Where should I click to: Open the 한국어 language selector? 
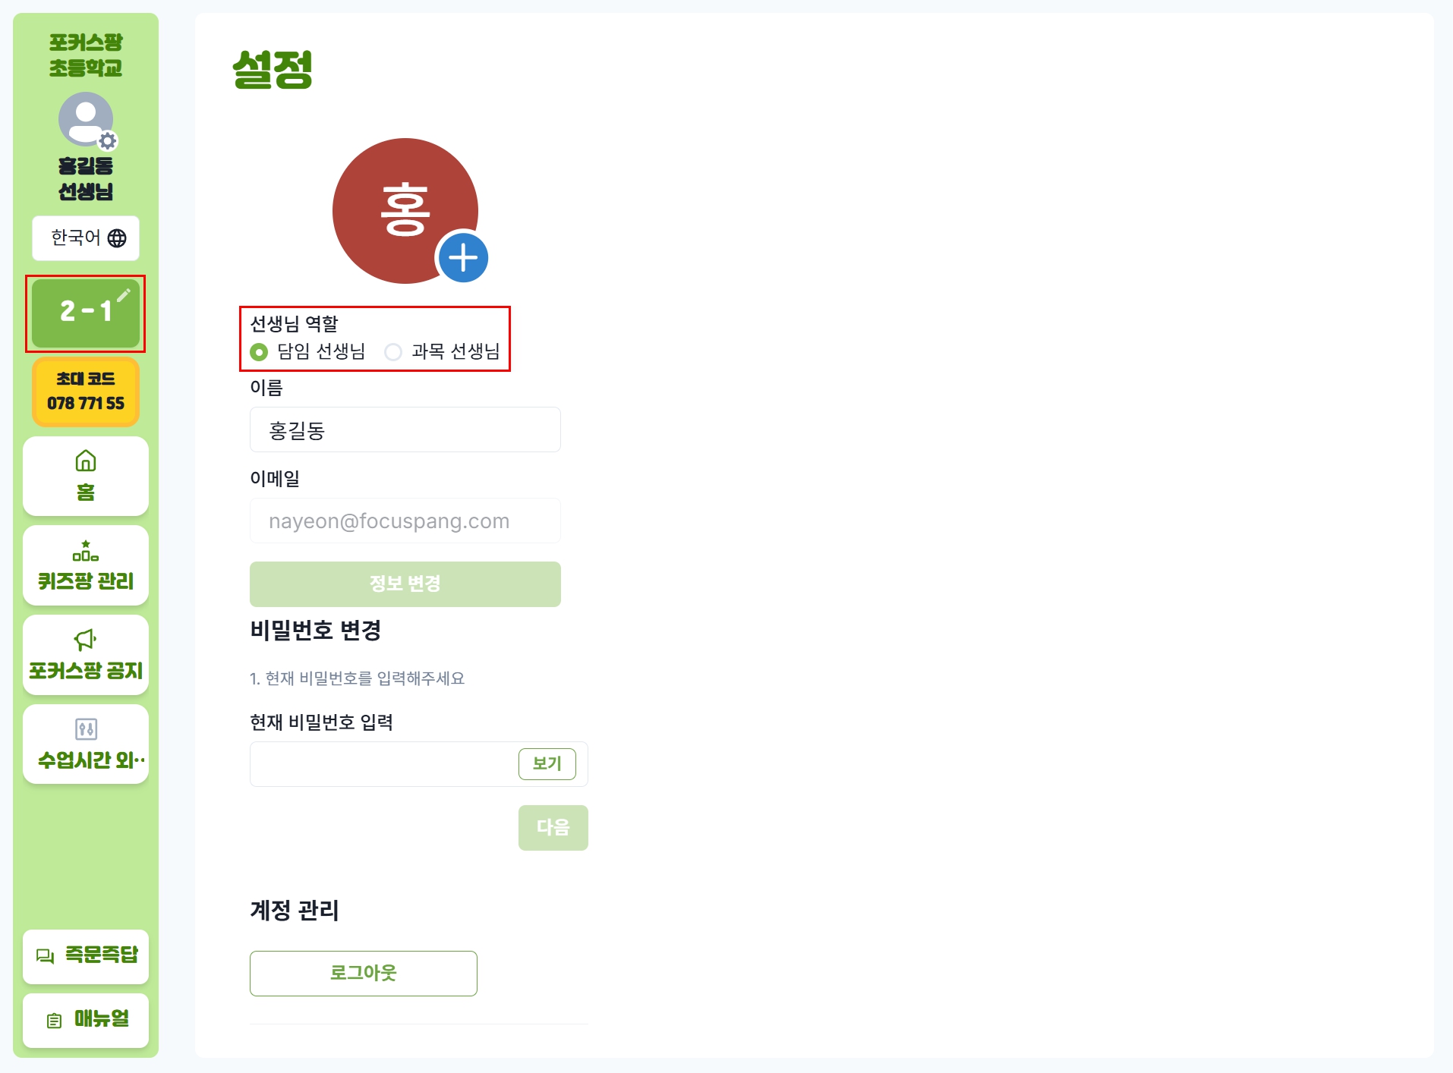[86, 238]
